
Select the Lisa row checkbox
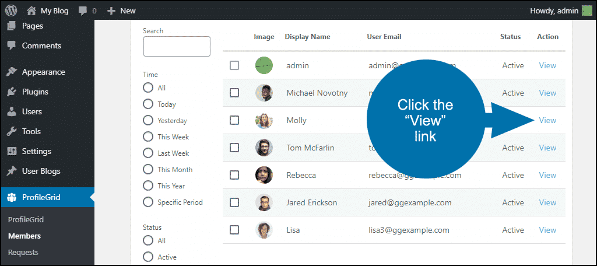point(234,230)
